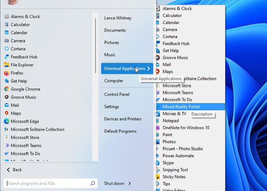This screenshot has width=267, height=191.
Task: Click Microsoft To Do checkmark icon in left list
Action: point(7,153)
